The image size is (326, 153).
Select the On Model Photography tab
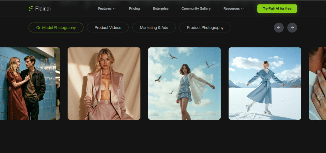[56, 28]
